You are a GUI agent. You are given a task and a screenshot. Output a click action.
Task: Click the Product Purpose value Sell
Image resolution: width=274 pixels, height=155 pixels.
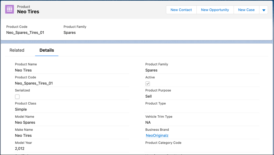[149, 96]
